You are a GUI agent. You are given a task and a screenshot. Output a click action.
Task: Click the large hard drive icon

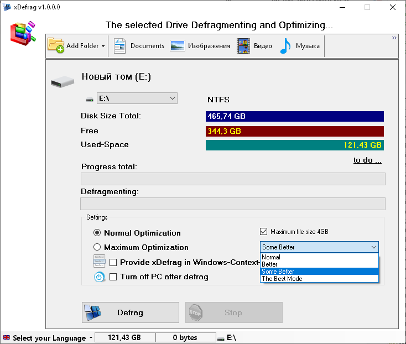[63, 82]
